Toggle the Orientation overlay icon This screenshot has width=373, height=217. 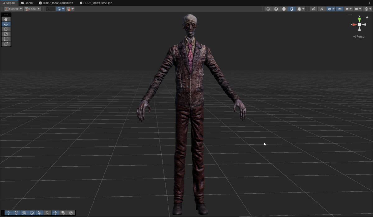click(55, 213)
